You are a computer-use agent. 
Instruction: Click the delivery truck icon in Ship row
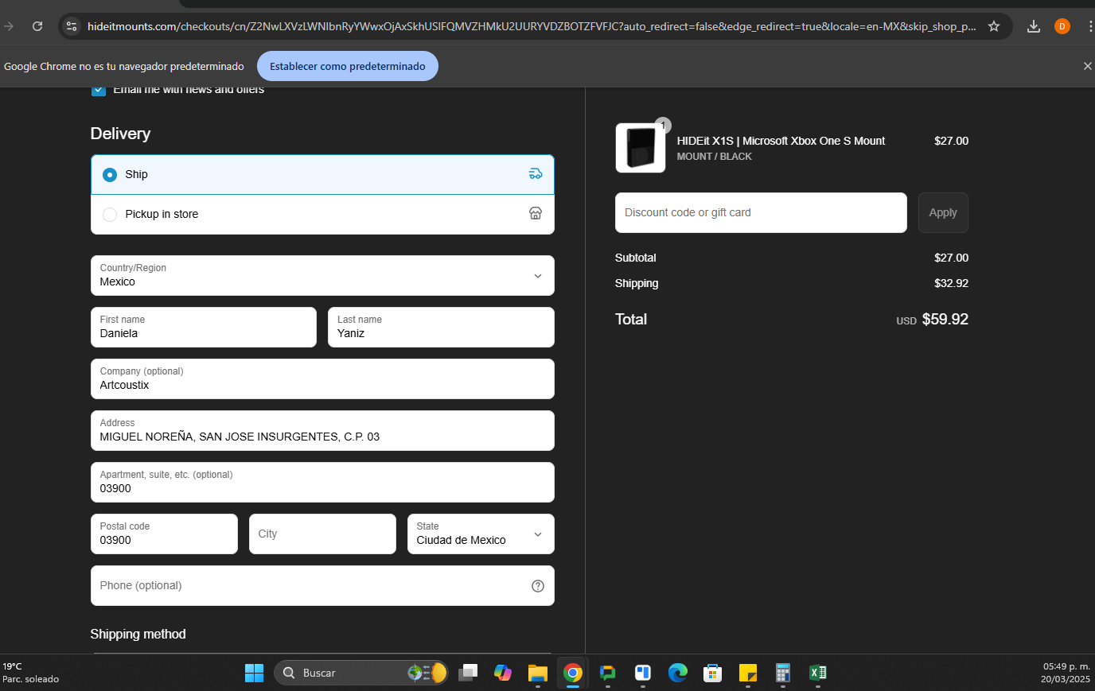[x=536, y=174]
